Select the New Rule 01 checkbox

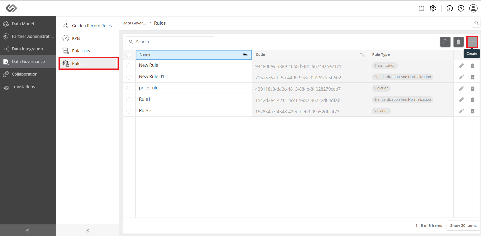[x=129, y=77]
